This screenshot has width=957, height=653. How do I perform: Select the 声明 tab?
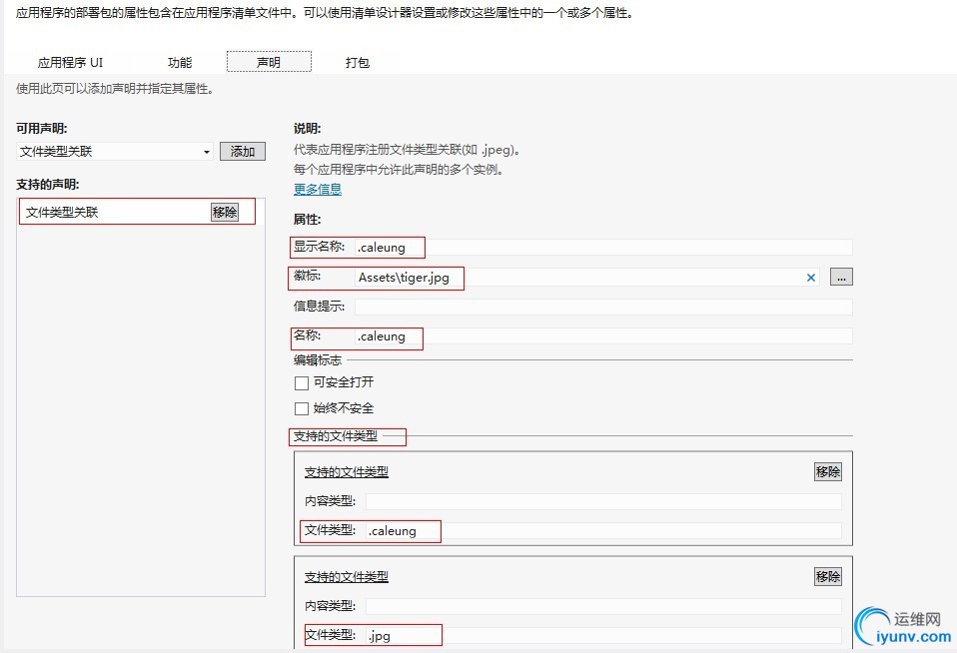[269, 62]
